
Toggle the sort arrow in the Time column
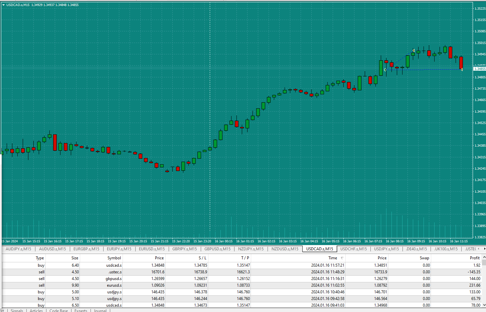(x=342, y=258)
